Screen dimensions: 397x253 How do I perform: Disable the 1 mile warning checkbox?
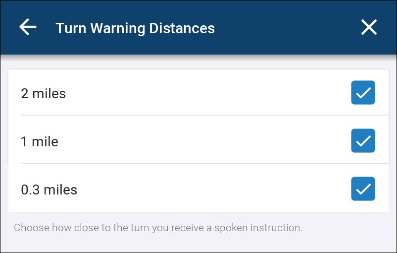pos(363,141)
